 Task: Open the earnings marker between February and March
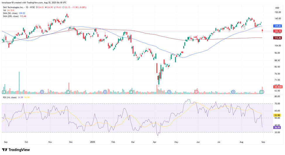coord(131,92)
